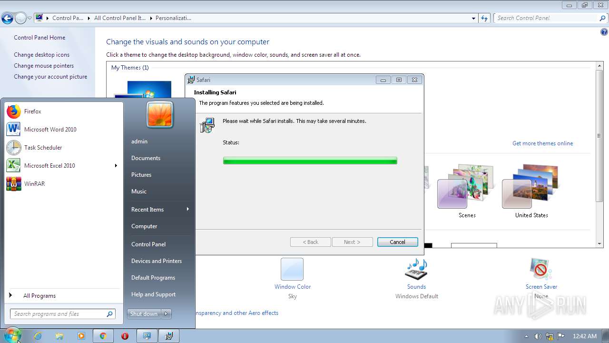Open Sounds settings icon
This screenshot has width=609, height=343.
pyautogui.click(x=416, y=269)
